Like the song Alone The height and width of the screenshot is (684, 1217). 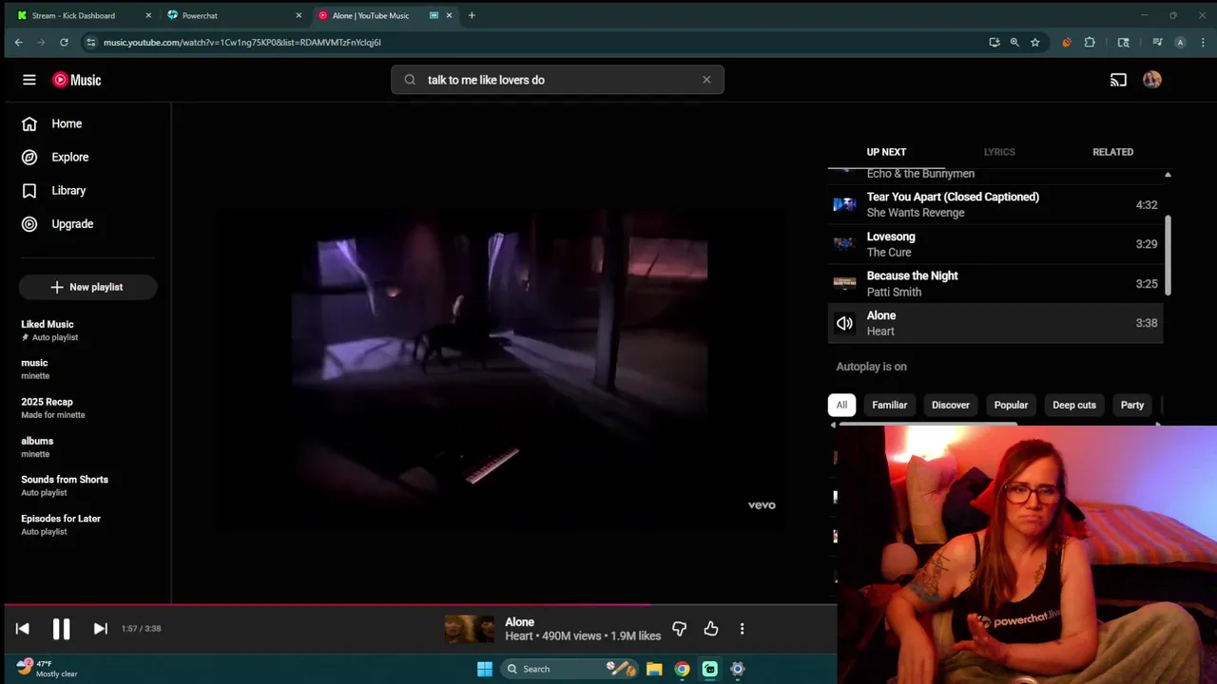(711, 628)
